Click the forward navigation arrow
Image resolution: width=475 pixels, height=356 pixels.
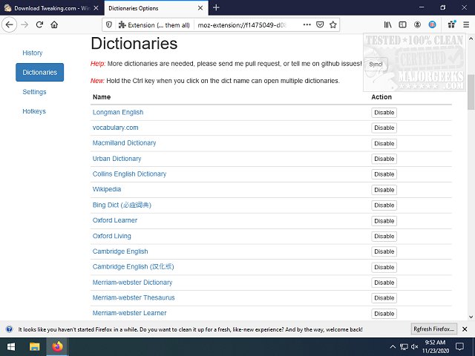pos(24,24)
